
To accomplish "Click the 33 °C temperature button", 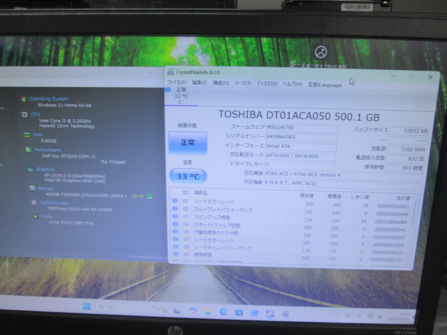I will point(188,176).
